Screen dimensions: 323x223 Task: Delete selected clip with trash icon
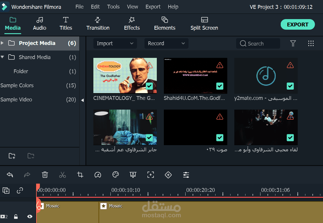(x=45, y=175)
